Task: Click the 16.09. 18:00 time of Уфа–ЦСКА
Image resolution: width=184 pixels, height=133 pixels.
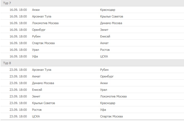Action: pyautogui.click(x=18, y=56)
